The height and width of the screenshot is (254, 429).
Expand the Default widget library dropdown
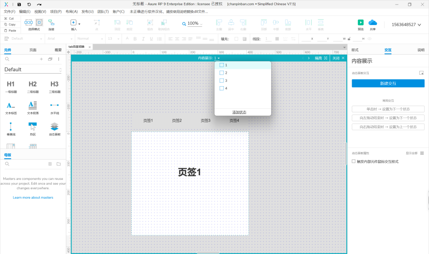pos(60,70)
